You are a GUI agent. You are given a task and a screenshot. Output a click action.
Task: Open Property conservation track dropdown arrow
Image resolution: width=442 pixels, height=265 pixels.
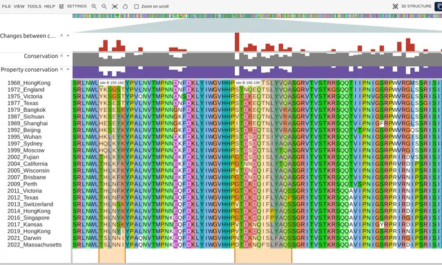click(68, 70)
